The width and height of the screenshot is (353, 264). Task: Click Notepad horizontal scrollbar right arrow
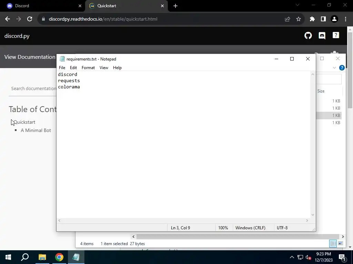click(307, 221)
